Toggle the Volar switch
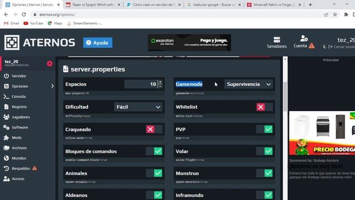Screen dimensions: 355x200 tap(265, 151)
